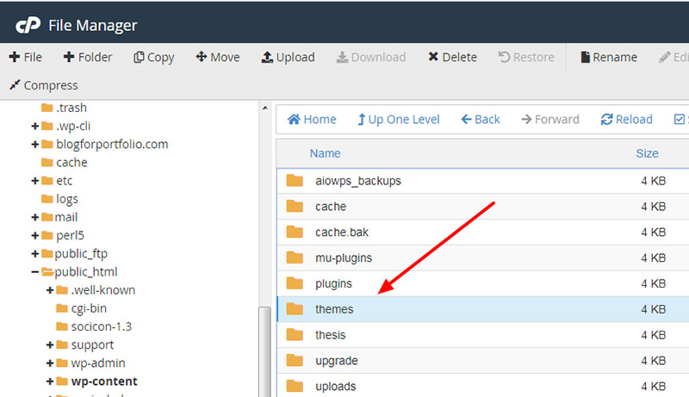
Task: Click the cache.bak folder name
Action: (x=342, y=233)
